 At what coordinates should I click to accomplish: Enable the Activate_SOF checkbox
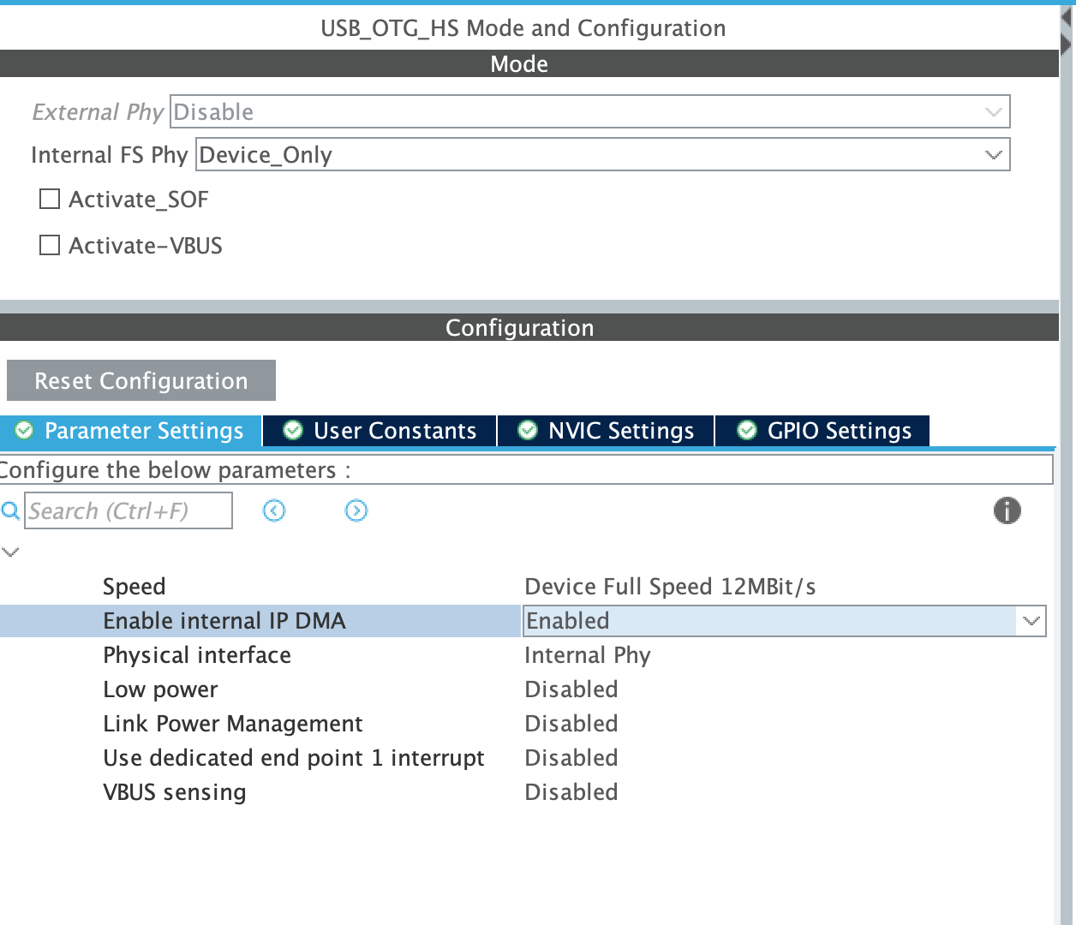(x=49, y=199)
